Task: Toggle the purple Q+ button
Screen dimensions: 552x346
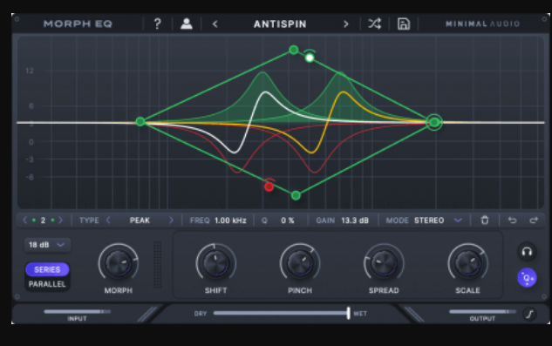Action: click(527, 278)
